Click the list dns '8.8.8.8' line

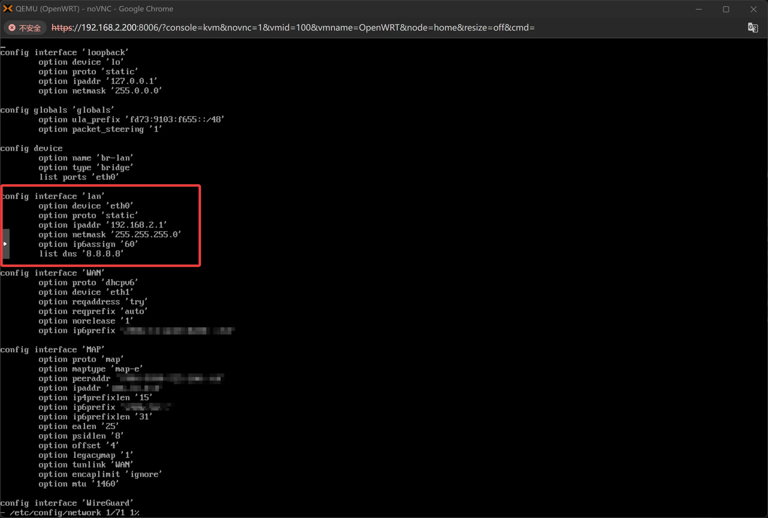[81, 254]
